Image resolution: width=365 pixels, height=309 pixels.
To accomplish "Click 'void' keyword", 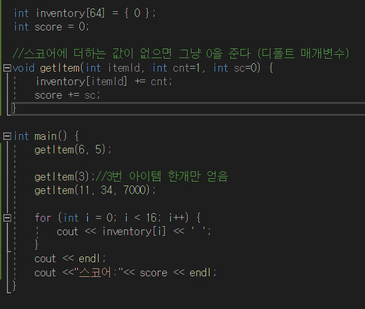I will click(23, 68).
